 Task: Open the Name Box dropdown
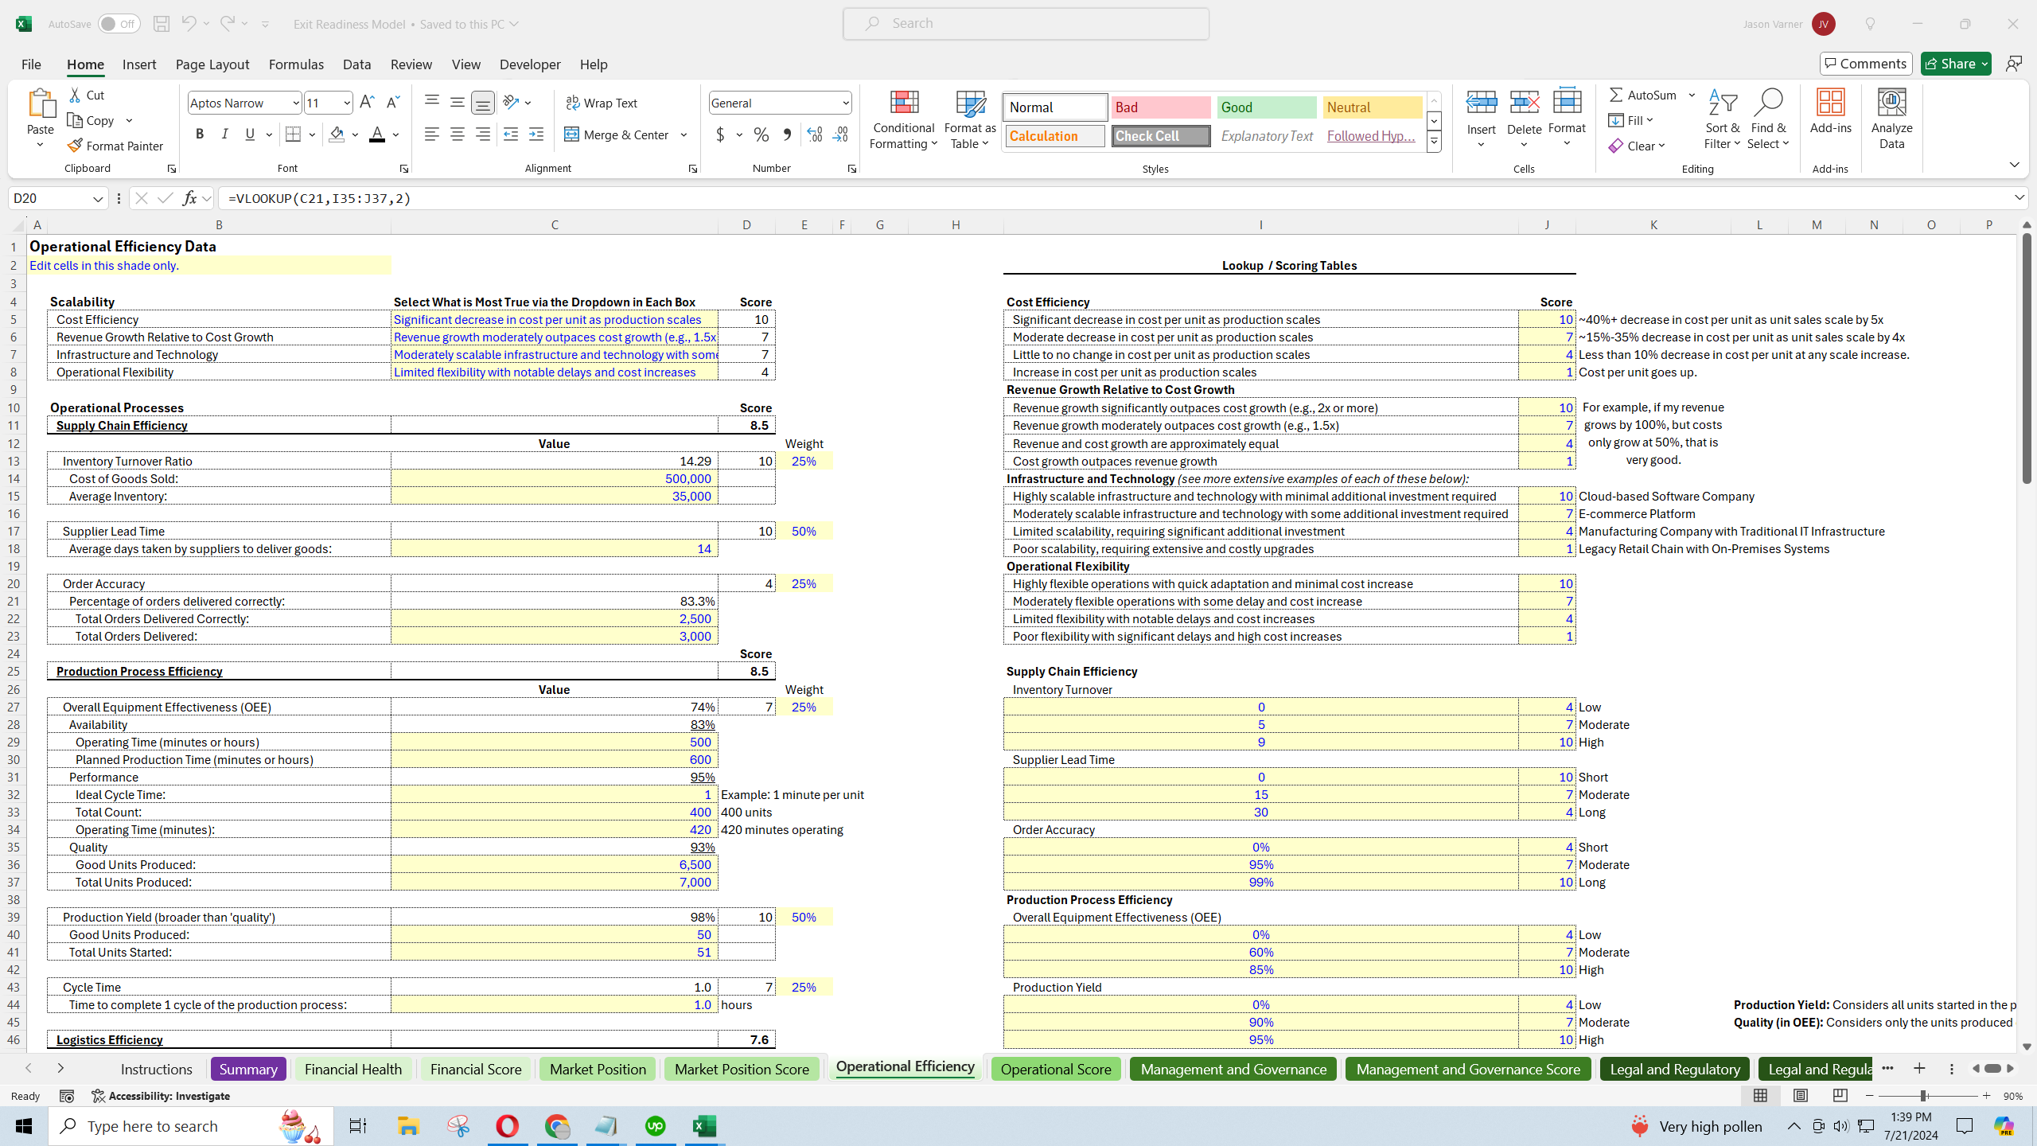point(98,198)
